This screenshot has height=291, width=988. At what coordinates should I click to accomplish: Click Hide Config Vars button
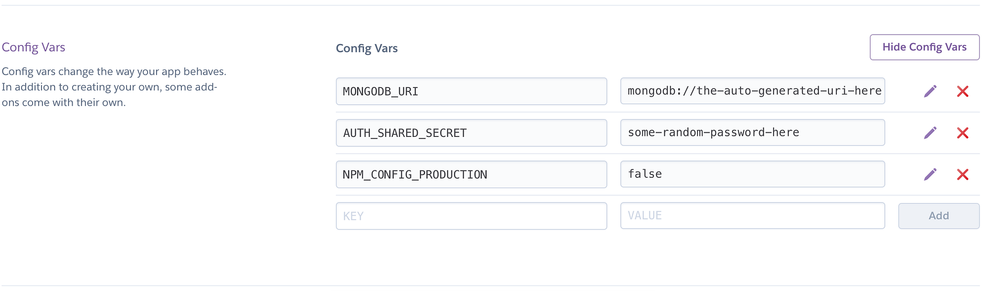pyautogui.click(x=924, y=47)
